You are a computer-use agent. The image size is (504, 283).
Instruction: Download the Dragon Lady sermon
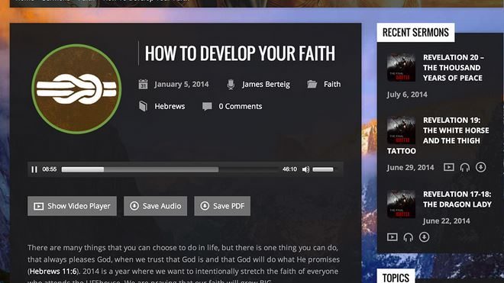[x=425, y=237]
